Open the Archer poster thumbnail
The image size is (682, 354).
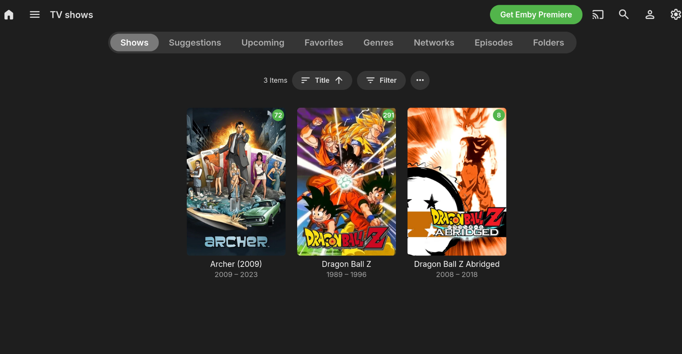coord(236,182)
